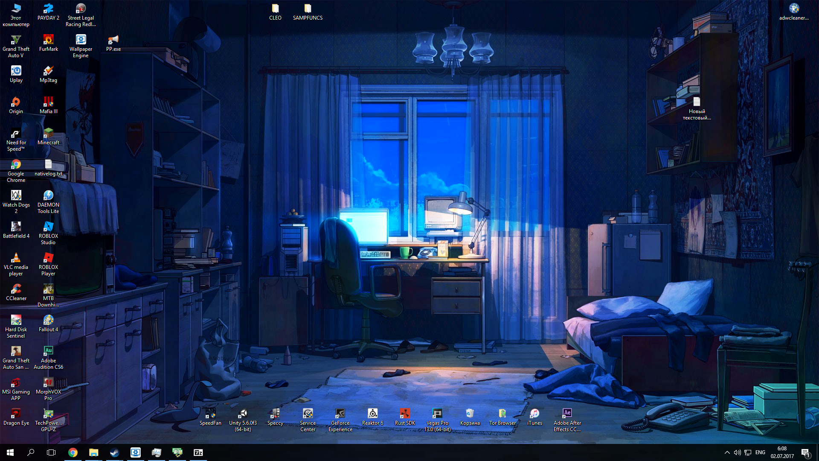
Task: Select Google Chrome desktop shortcut
Action: (16, 171)
